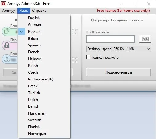
Task: Close the Ammyy Admin window
Action: click(x=149, y=4)
